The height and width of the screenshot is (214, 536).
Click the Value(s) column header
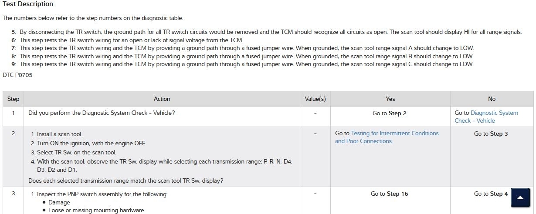pyautogui.click(x=315, y=99)
